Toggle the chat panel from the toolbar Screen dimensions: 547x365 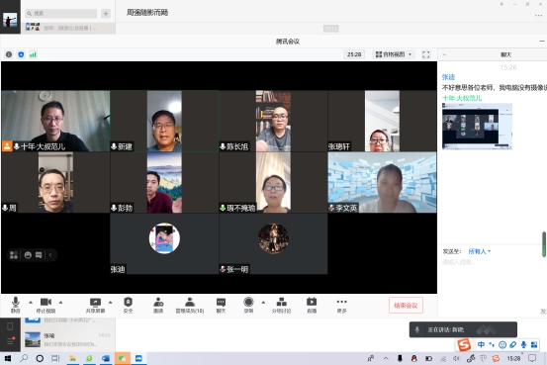point(221,305)
